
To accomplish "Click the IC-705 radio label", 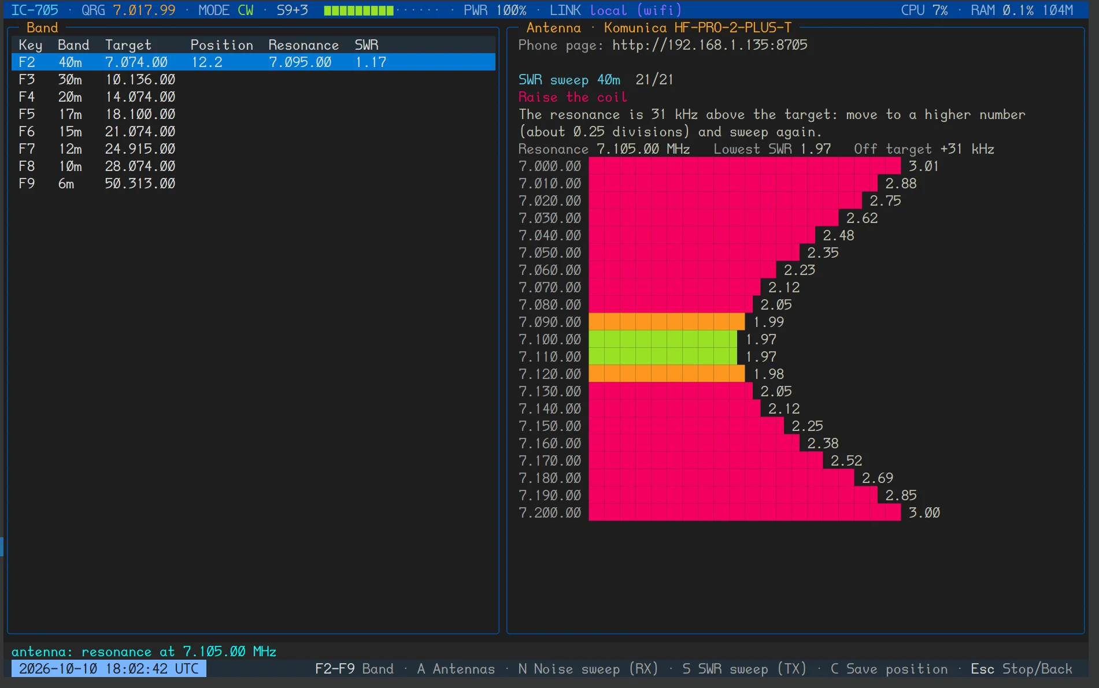I will [35, 10].
